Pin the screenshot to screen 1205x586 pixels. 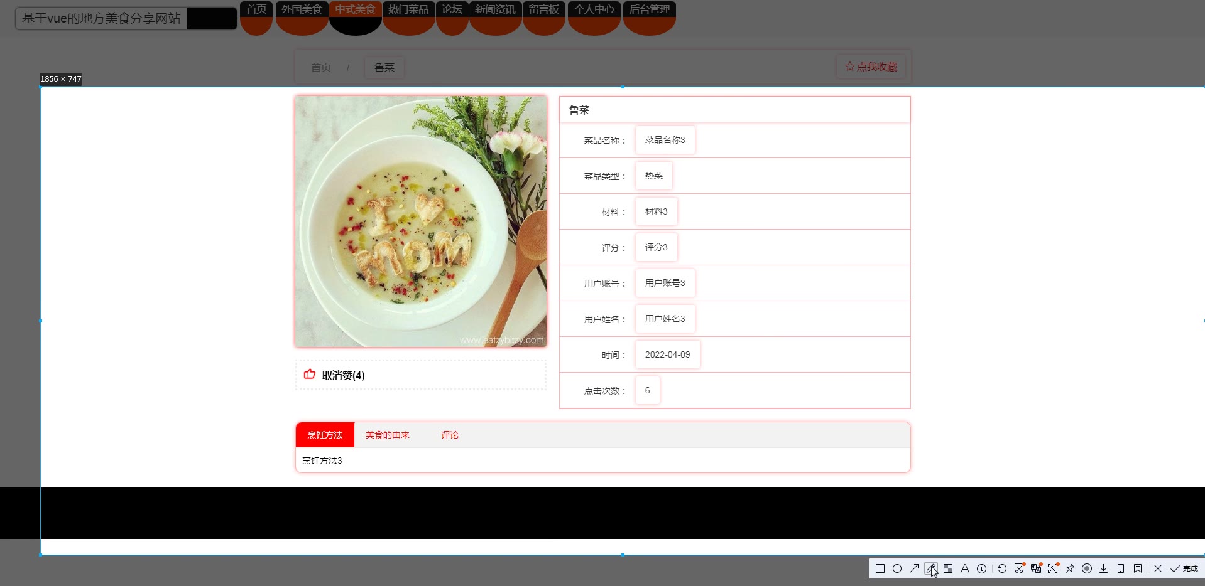point(1070,568)
